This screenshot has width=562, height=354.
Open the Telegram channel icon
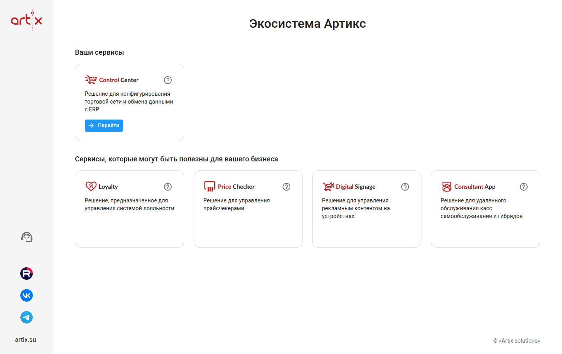click(x=27, y=317)
